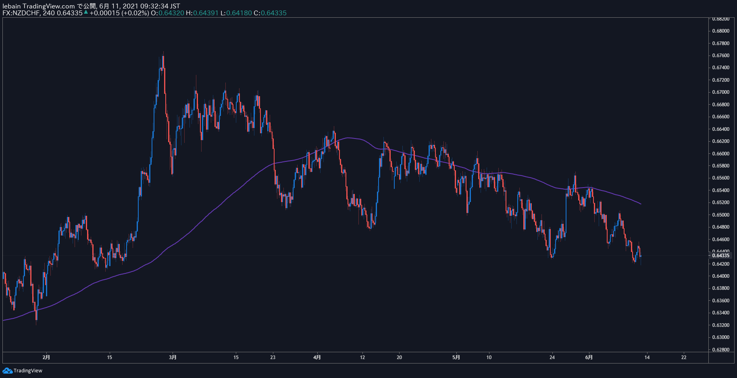Click the 22 date label on time axis
Viewport: 737px width, 378px height.
pyautogui.click(x=684, y=357)
